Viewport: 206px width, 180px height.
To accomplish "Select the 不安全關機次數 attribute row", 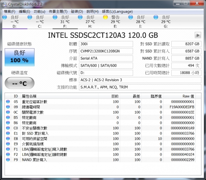I will pyautogui.click(x=100, y=128).
